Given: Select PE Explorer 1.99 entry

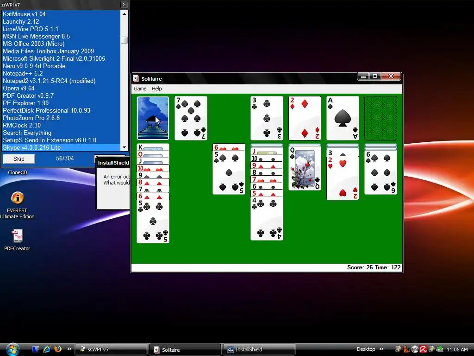Looking at the screenshot, I should click(x=61, y=103).
